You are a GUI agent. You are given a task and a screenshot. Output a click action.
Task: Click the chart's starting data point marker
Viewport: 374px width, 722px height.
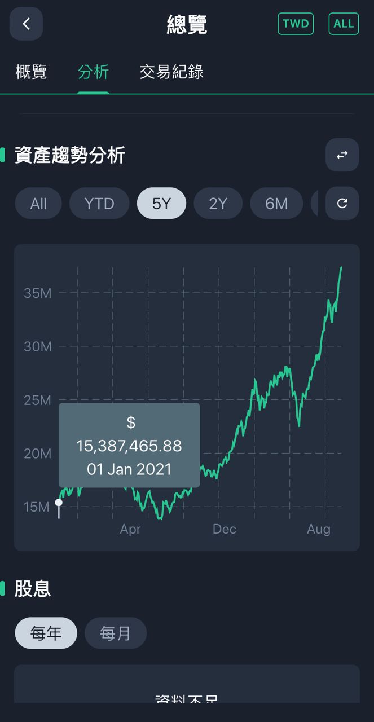pyautogui.click(x=59, y=502)
